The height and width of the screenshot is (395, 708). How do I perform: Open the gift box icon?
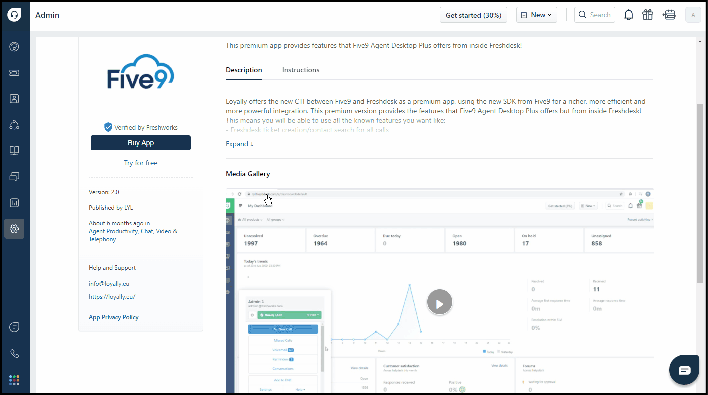coord(648,15)
